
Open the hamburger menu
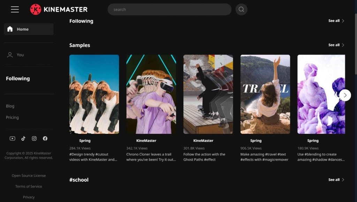click(15, 9)
